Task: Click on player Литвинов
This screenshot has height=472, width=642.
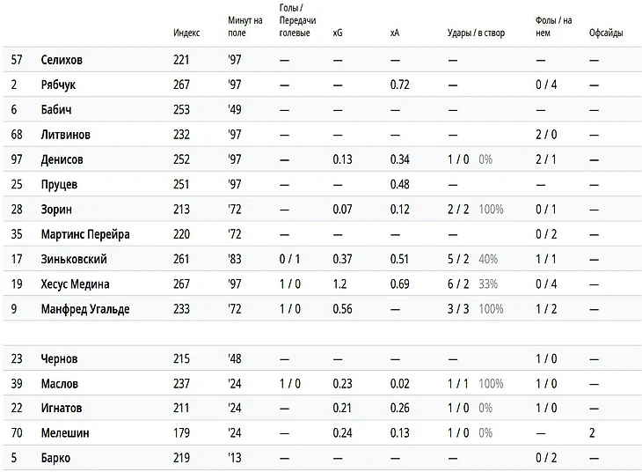Action: click(x=65, y=135)
